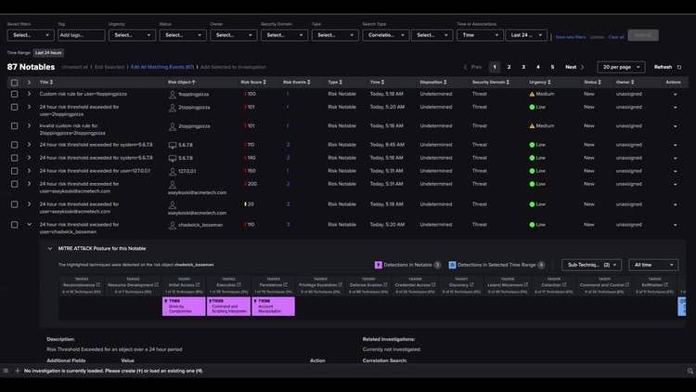Click the user icon beside 127.0.0.1
Screen dimensions: 696x392
tap(173, 171)
